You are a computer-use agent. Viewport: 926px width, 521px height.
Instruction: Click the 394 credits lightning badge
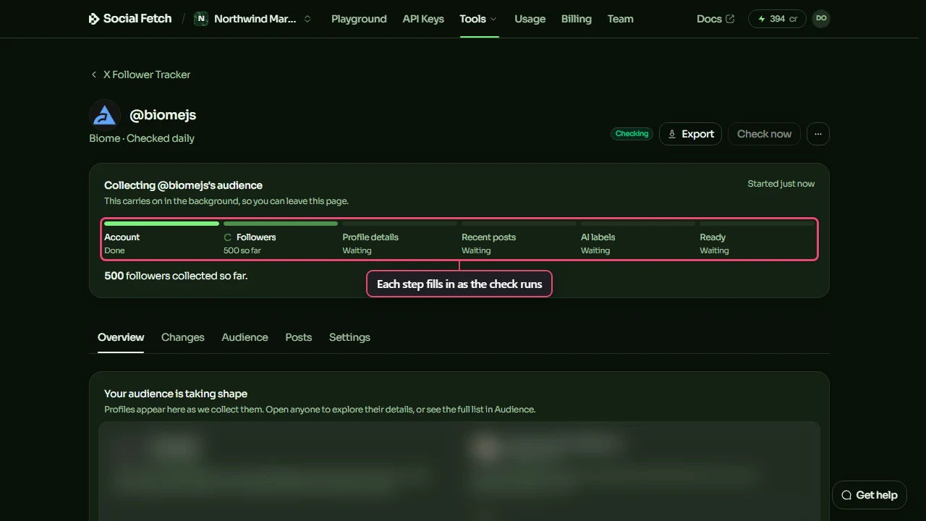(777, 19)
